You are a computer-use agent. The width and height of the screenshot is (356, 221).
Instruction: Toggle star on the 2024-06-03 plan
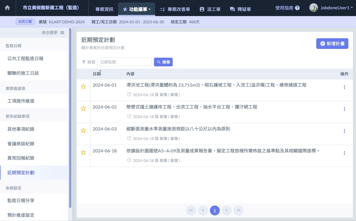pos(83,130)
